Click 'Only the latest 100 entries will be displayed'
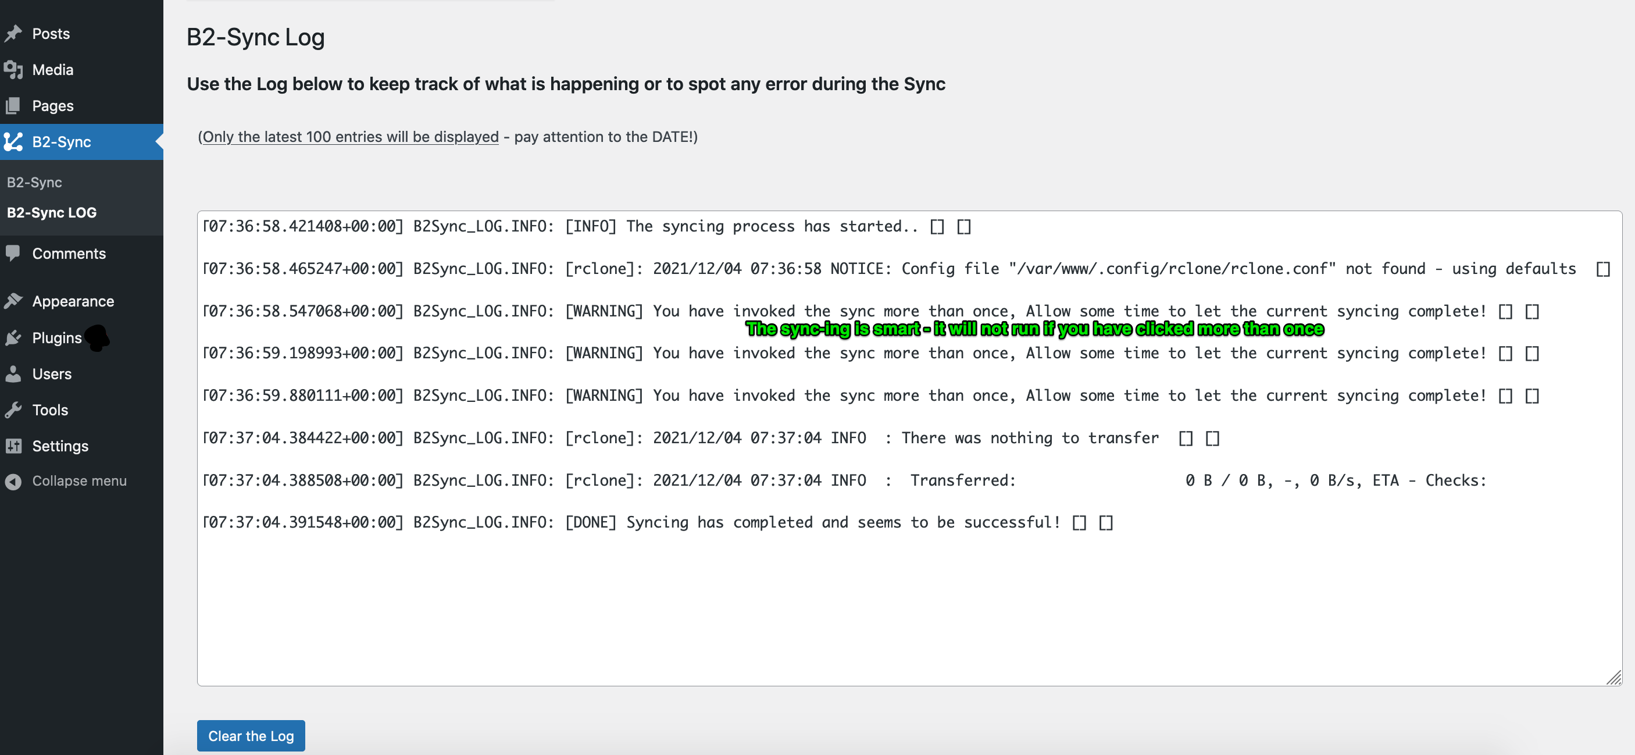Viewport: 1635px width, 755px height. 351,137
